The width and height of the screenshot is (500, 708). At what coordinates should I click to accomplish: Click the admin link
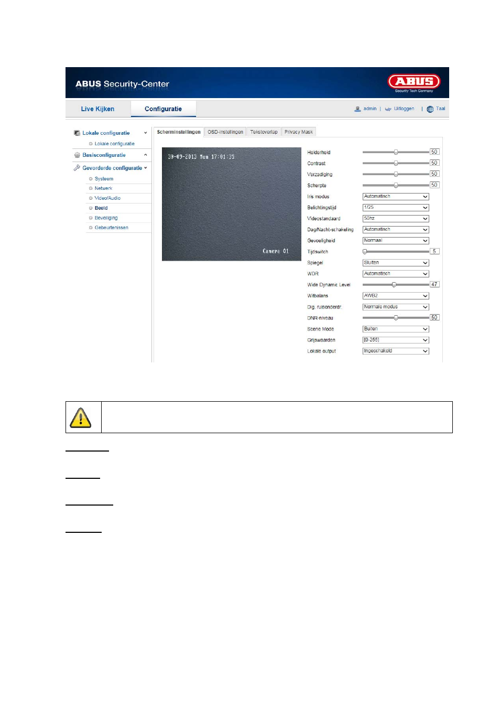point(370,109)
